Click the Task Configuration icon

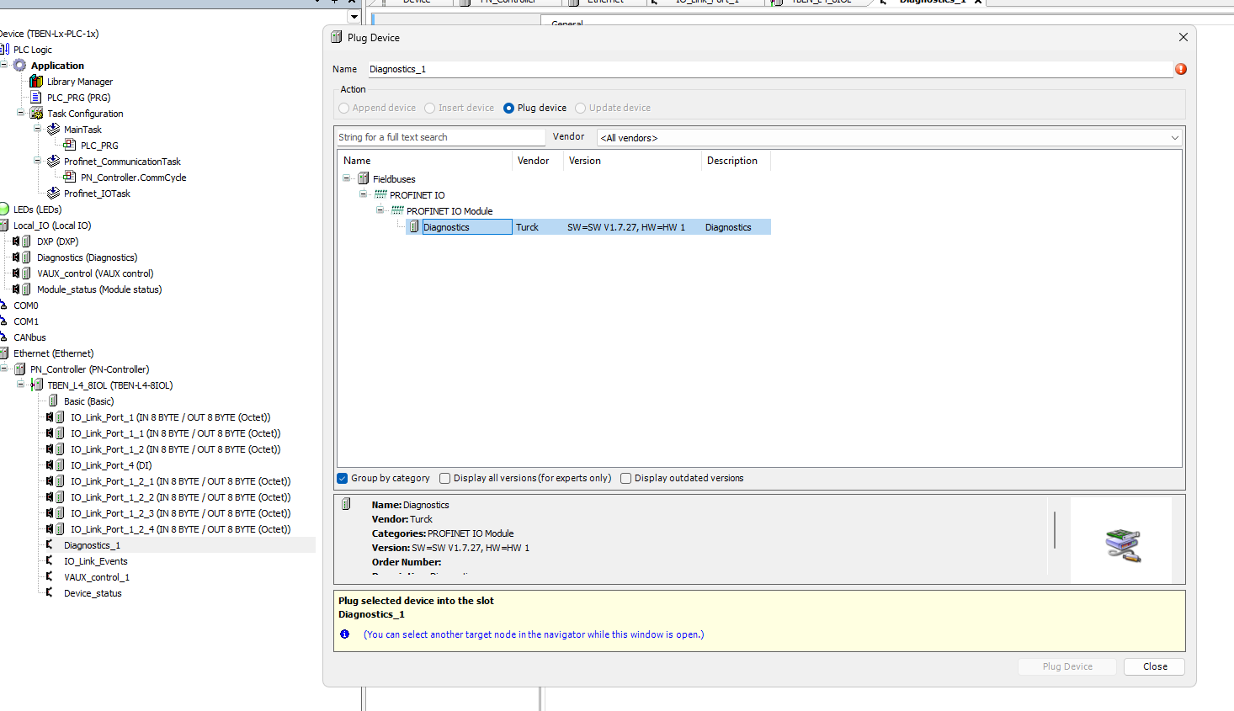(36, 114)
